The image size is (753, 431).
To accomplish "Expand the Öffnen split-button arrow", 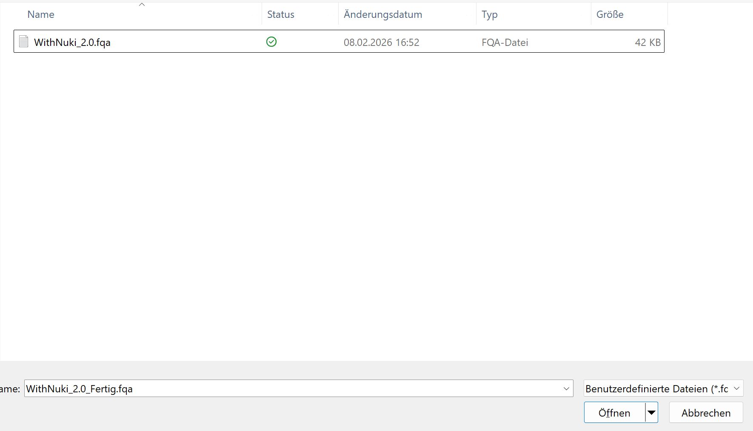I will click(x=651, y=412).
